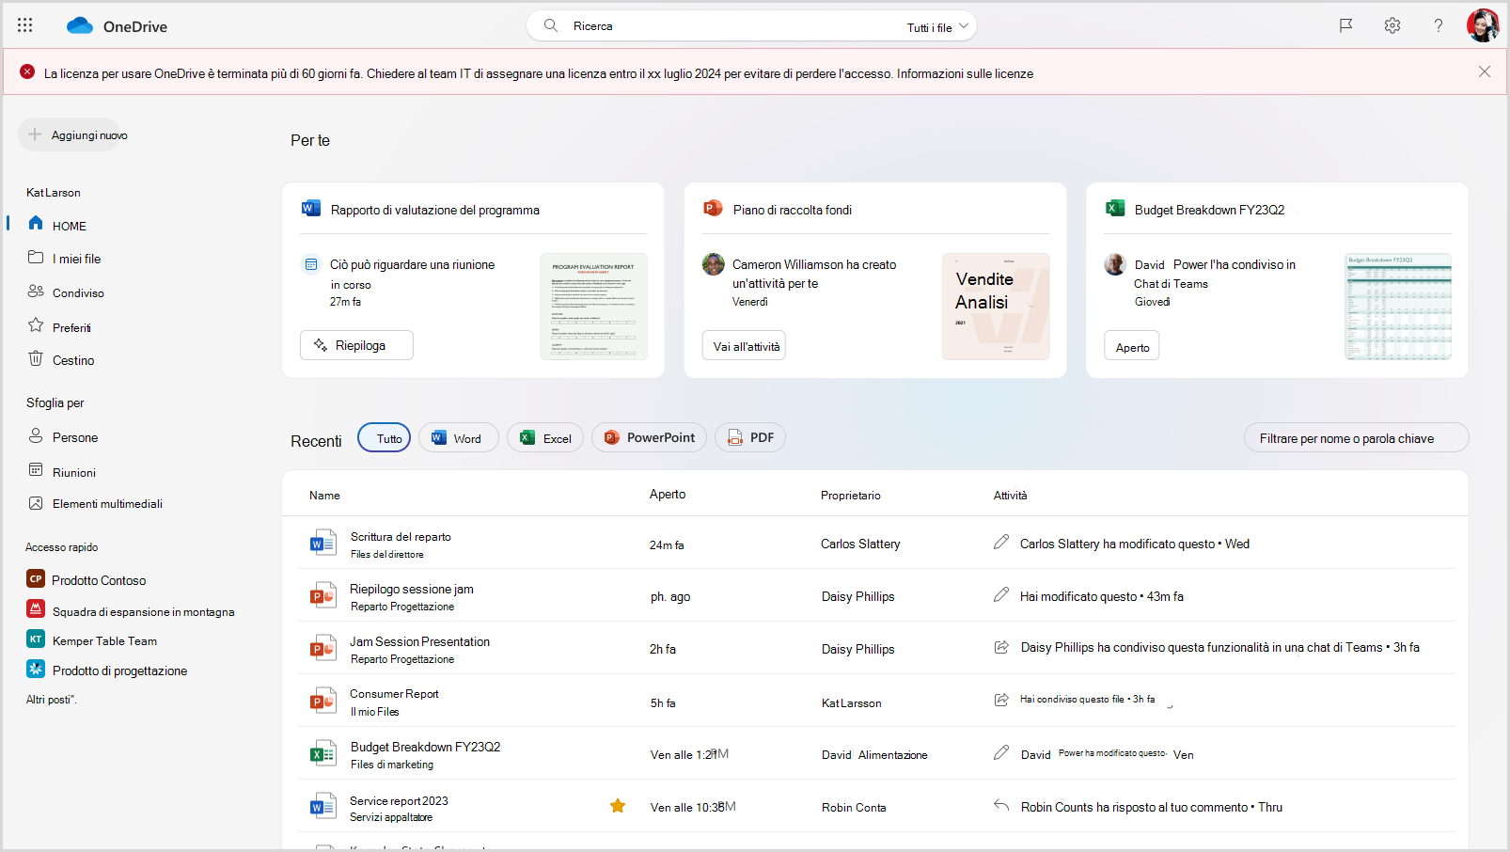Click David Power avatar on Budget card

(x=1115, y=264)
